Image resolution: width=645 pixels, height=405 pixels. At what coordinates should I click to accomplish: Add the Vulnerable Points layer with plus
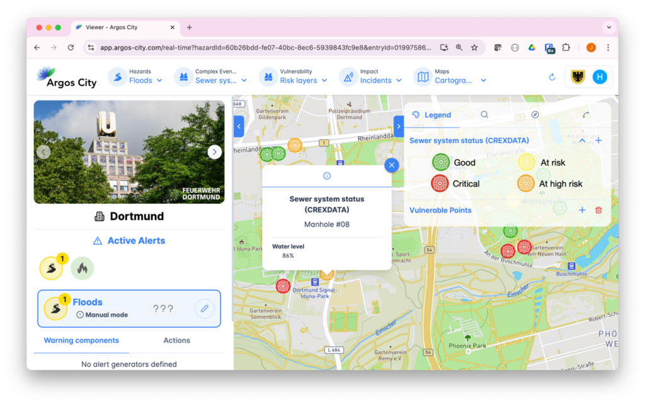click(x=582, y=210)
